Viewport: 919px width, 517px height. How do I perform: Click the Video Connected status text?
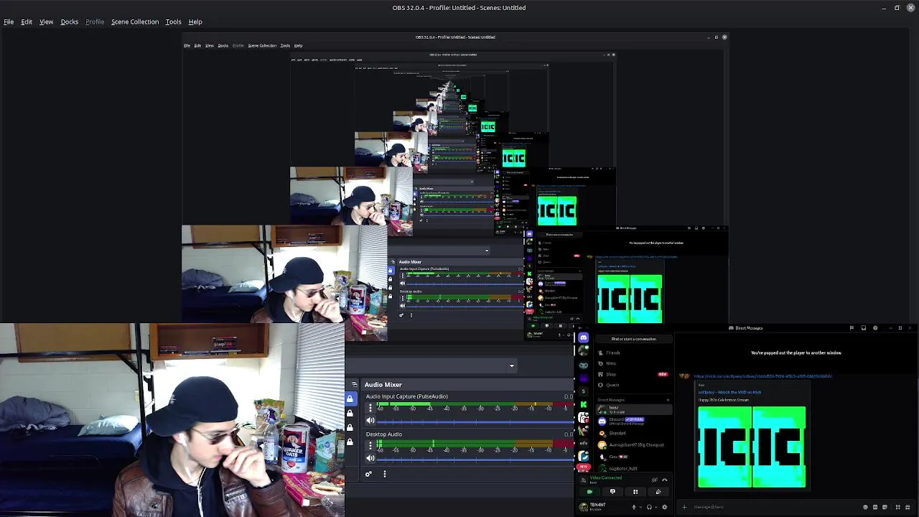coord(606,478)
